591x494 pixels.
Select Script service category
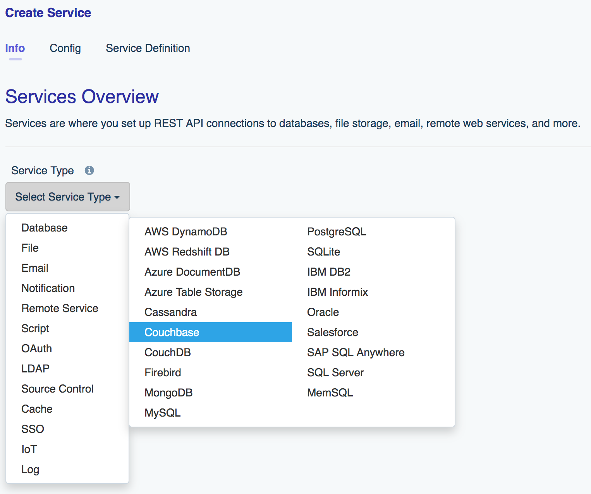(67, 328)
